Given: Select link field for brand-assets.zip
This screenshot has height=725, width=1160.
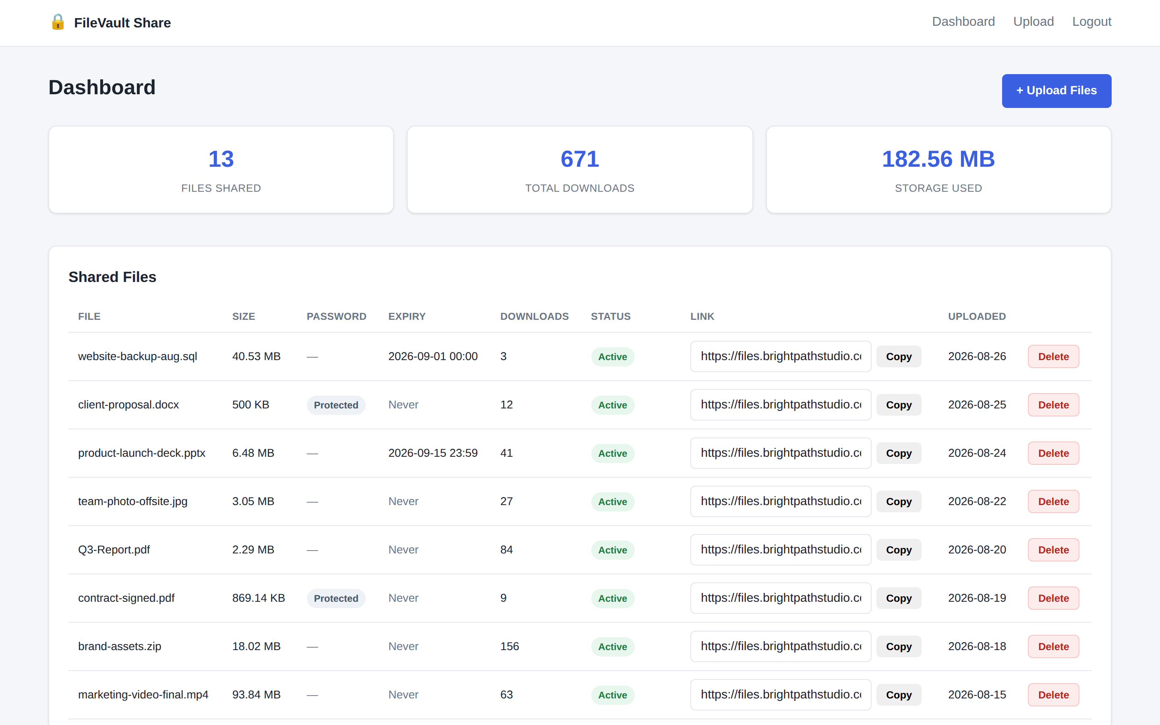Looking at the screenshot, I should click(780, 646).
